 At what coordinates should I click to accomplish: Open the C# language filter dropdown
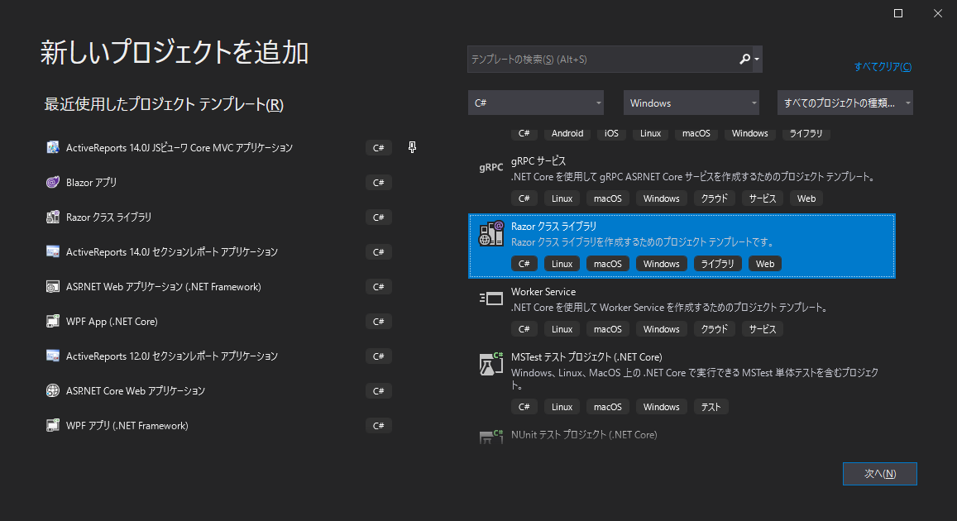pos(536,103)
